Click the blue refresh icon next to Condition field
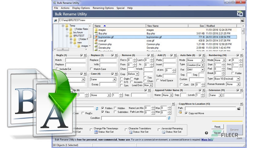The height and width of the screenshot is (148, 256). click(x=169, y=118)
